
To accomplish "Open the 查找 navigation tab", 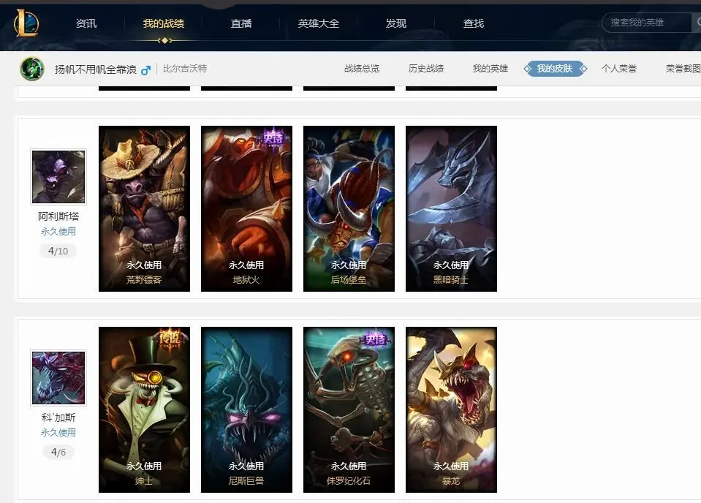I will coord(474,23).
